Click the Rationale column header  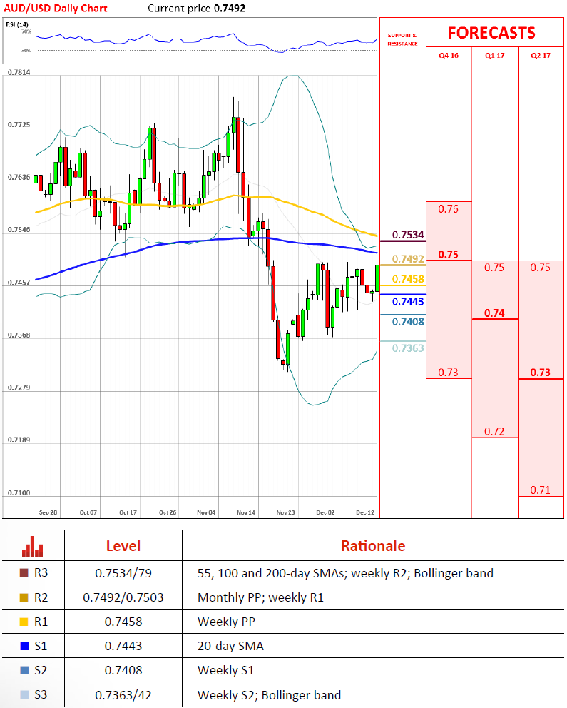pos(373,546)
